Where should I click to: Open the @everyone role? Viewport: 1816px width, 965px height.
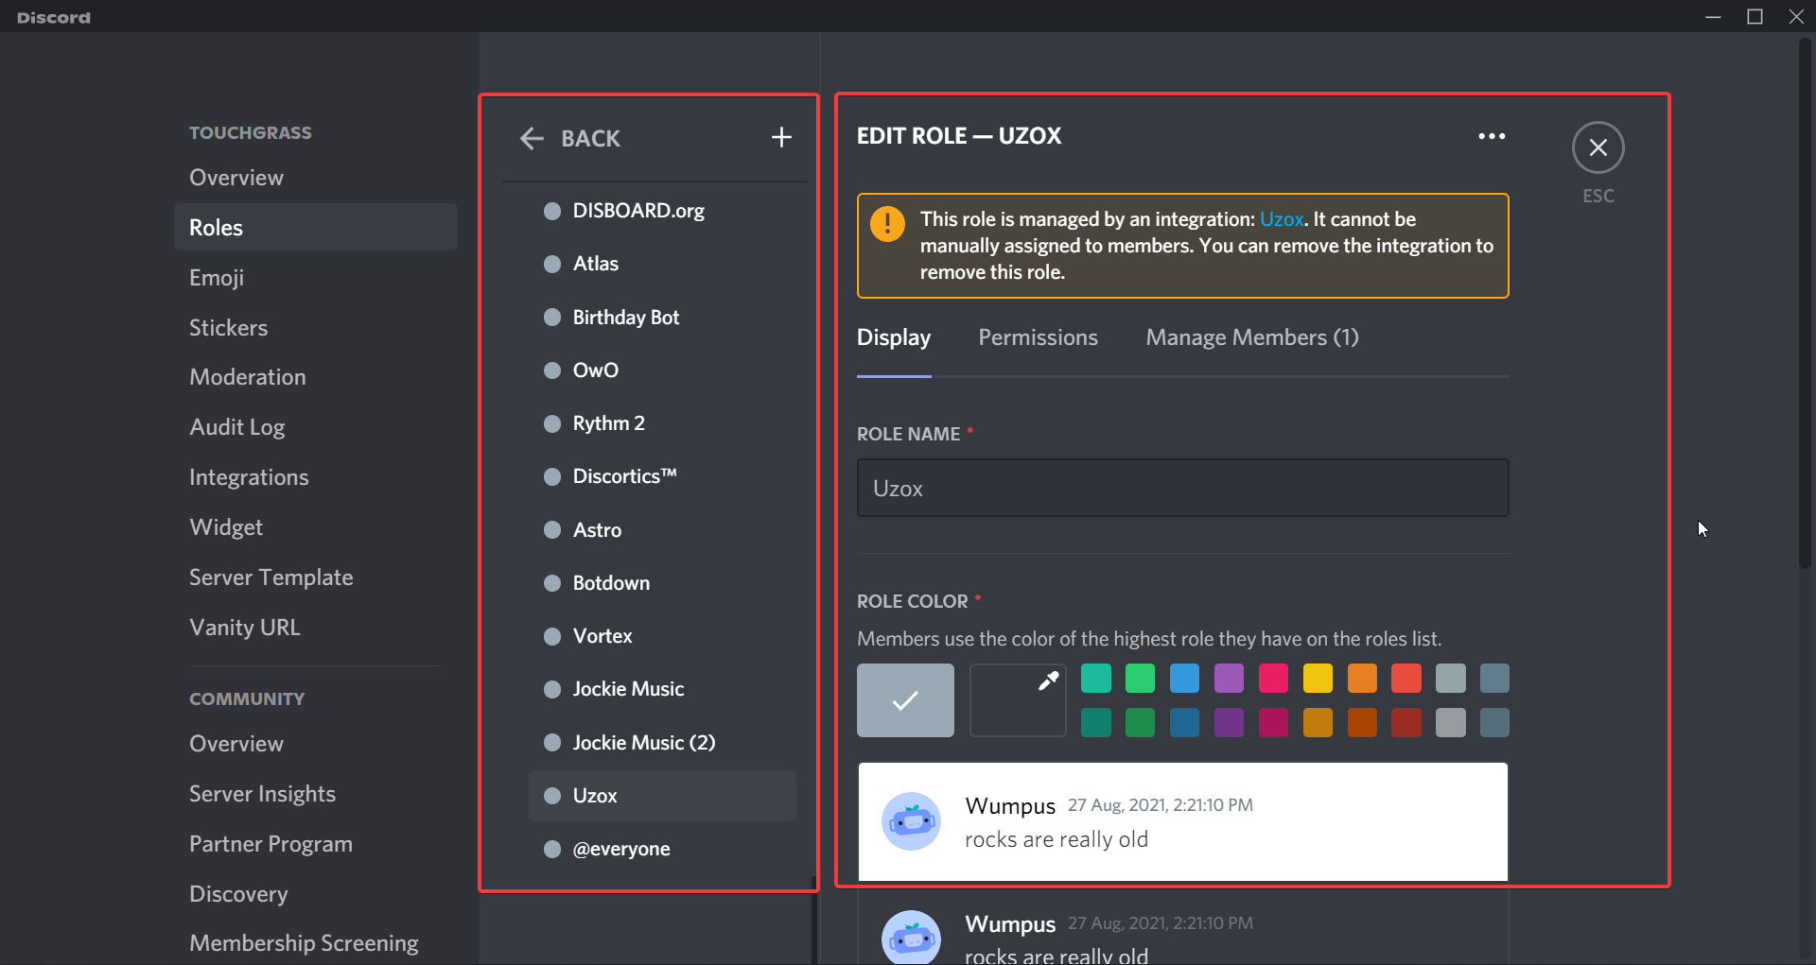tap(662, 849)
